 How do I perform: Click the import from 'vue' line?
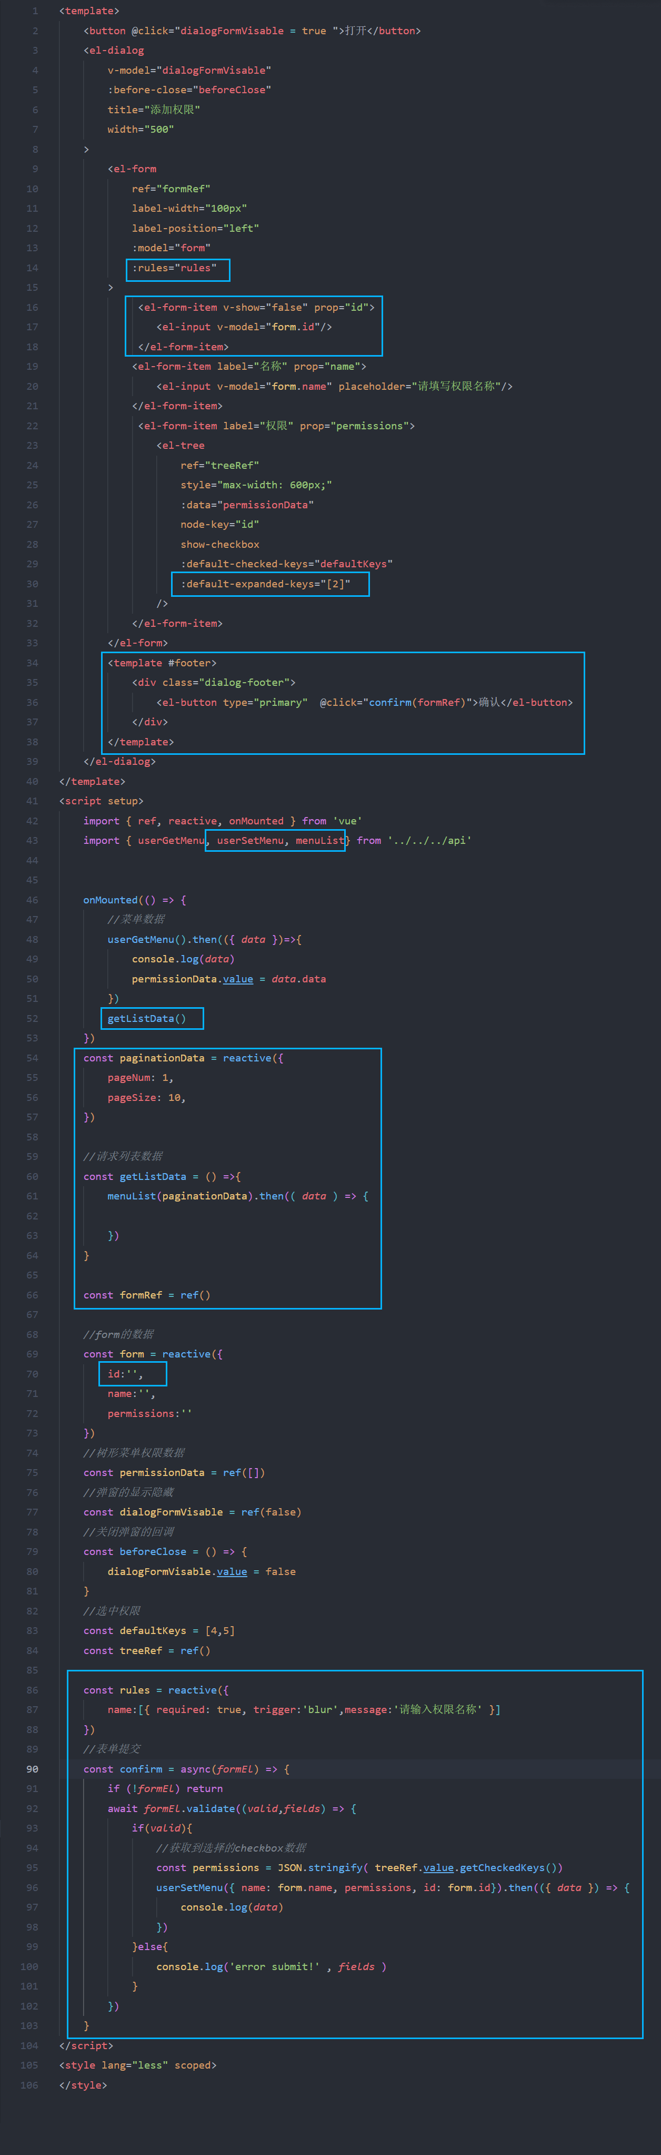pos(223,821)
